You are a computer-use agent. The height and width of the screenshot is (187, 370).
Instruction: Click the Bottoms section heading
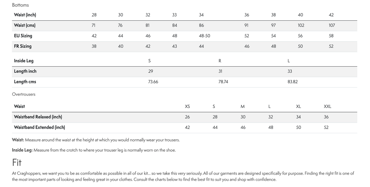point(20,5)
